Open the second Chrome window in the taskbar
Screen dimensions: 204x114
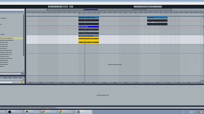pos(67,112)
